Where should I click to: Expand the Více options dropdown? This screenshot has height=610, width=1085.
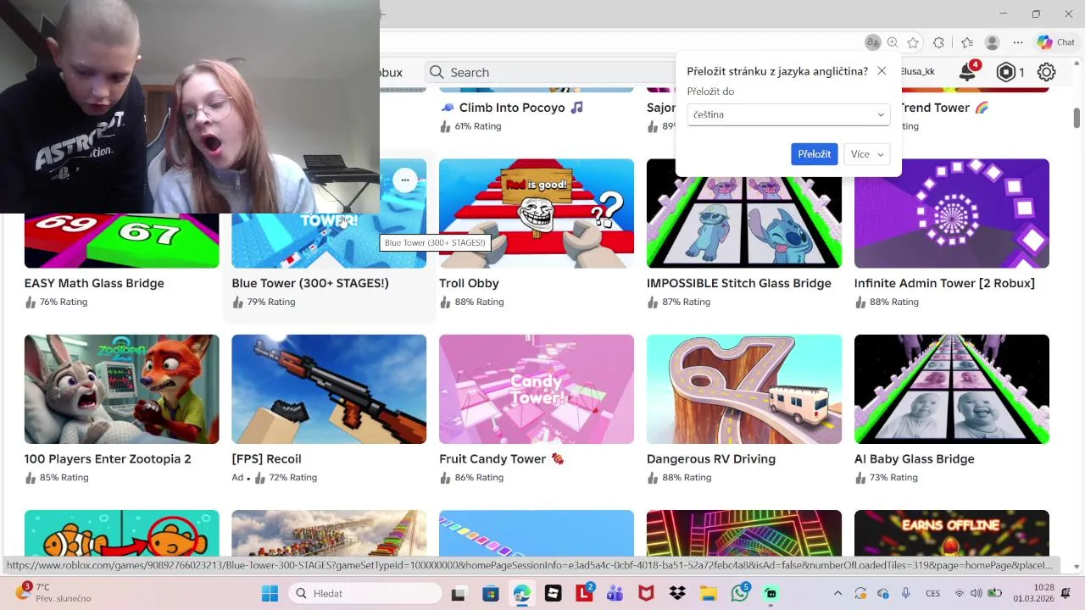867,154
